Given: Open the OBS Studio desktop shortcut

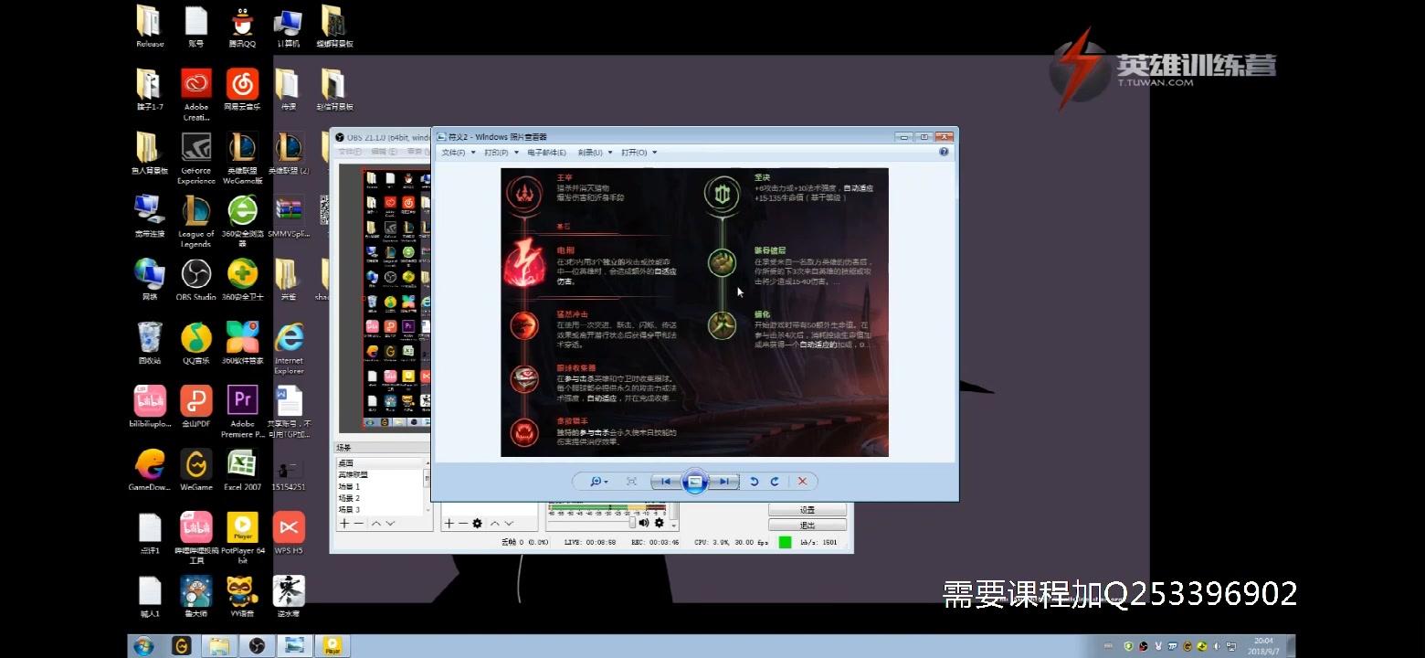Looking at the screenshot, I should pos(196,281).
